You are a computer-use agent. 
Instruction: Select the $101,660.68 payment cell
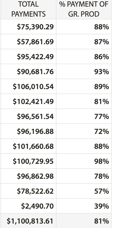[x=28, y=146]
